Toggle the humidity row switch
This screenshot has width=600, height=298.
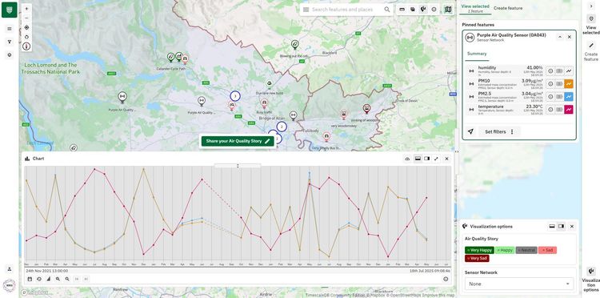point(559,70)
